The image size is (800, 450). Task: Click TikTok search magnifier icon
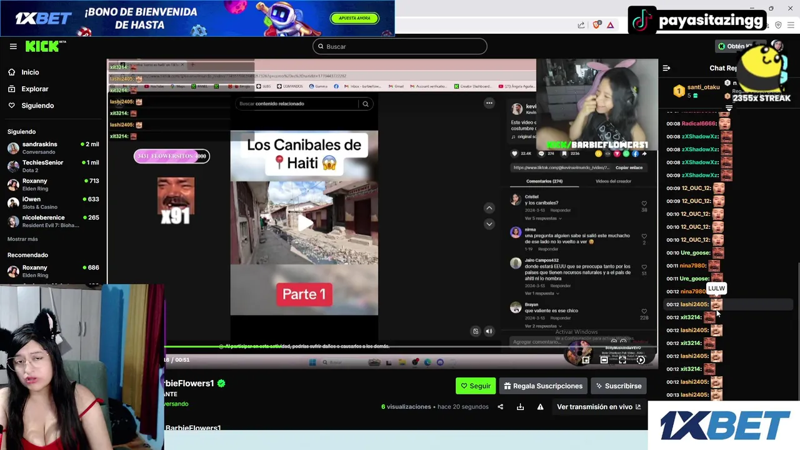point(366,104)
